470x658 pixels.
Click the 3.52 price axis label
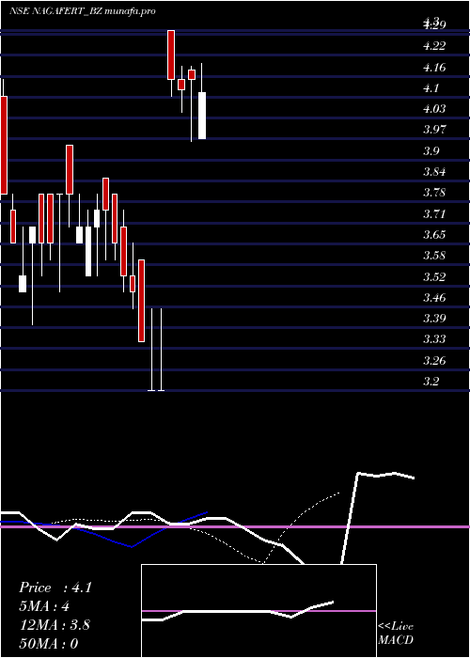434,276
